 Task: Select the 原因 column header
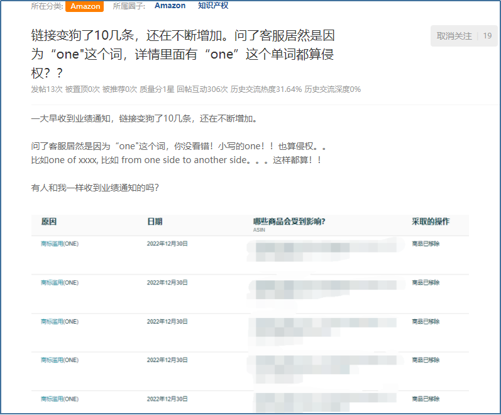point(49,222)
